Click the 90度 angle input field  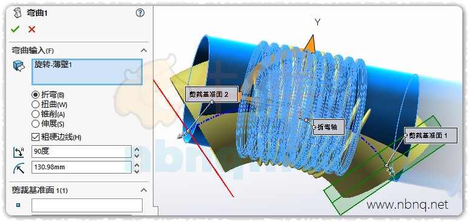(x=81, y=152)
